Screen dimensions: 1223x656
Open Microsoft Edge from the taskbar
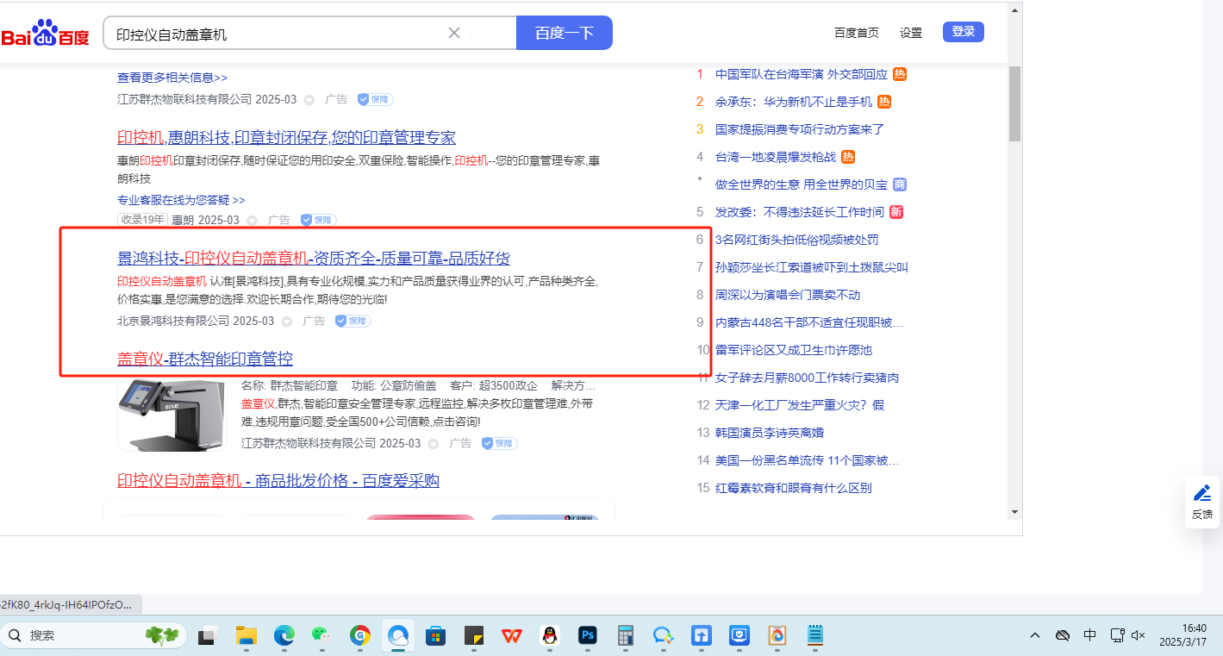tap(284, 635)
